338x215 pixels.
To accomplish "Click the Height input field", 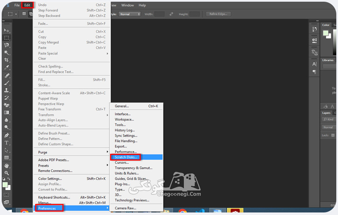I will pyautogui.click(x=194, y=14).
